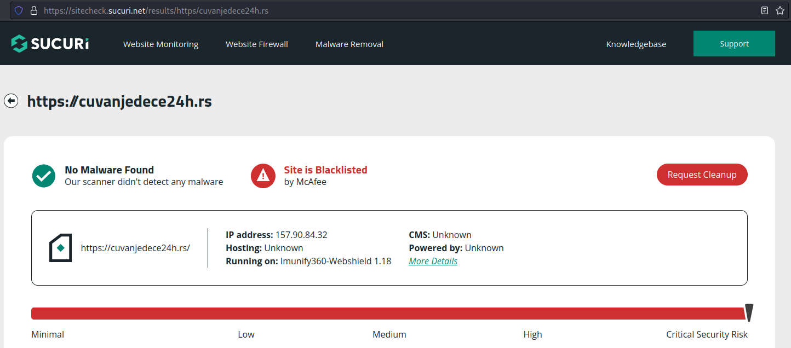This screenshot has height=348, width=791.
Task: Click the green No Malware checkmark icon
Action: coord(44,176)
